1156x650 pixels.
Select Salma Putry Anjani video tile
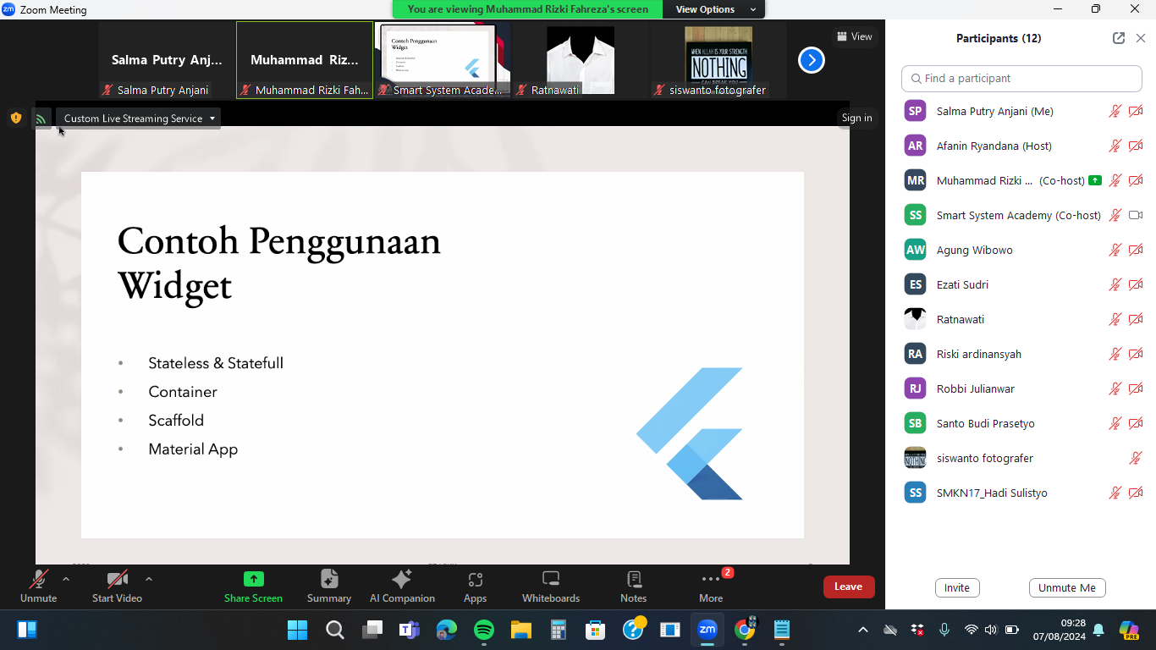[167, 60]
